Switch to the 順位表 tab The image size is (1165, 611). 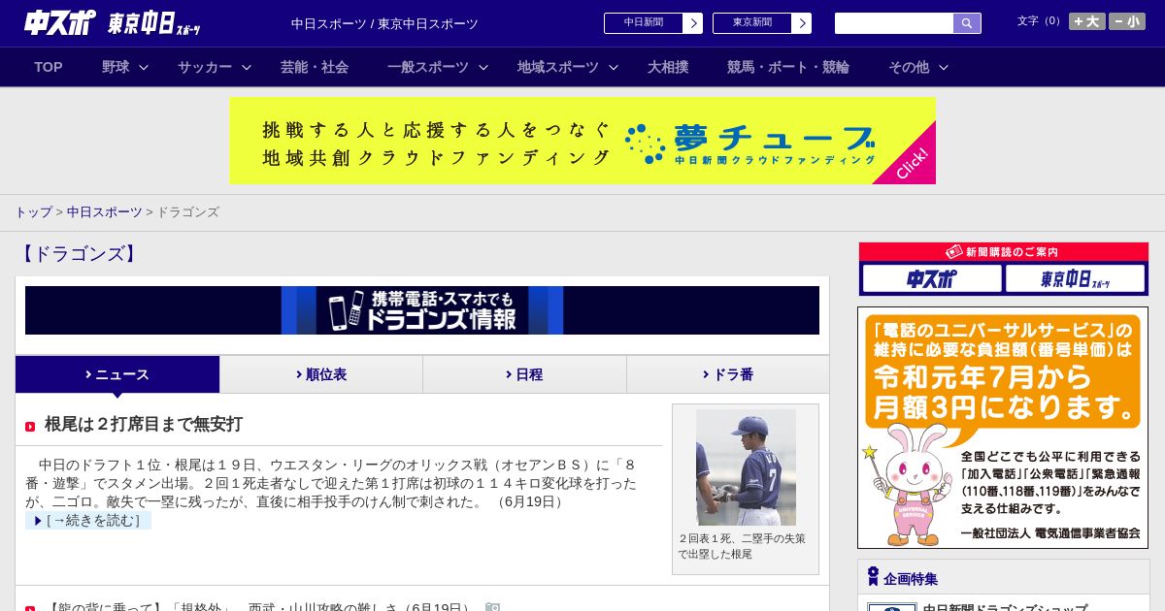[321, 374]
